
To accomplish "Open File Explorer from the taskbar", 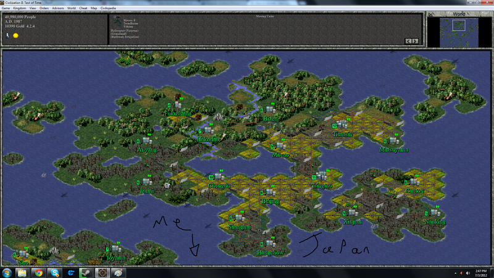I will 22,273.
